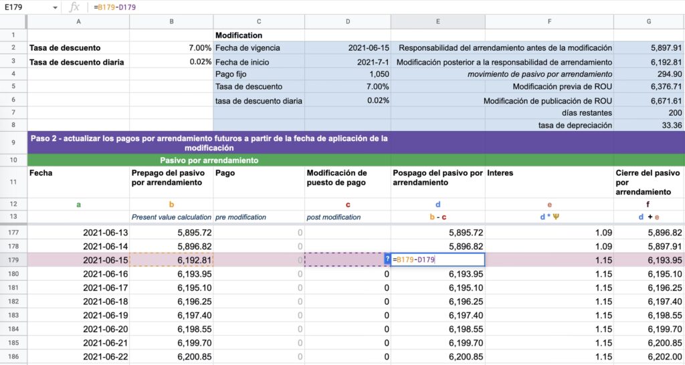Click the blue formula help question mark

(x=387, y=259)
